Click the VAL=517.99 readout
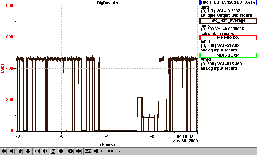 tap(228, 46)
